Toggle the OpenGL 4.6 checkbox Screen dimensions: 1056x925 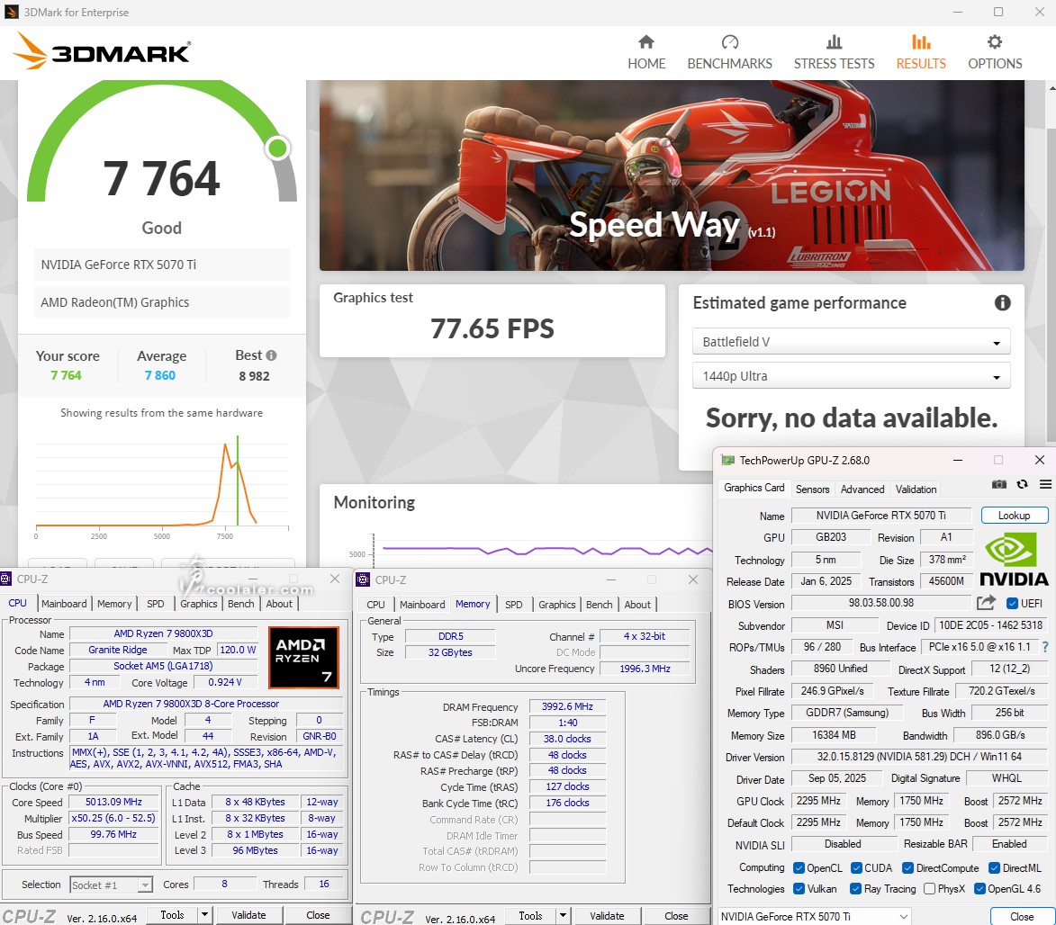(979, 889)
